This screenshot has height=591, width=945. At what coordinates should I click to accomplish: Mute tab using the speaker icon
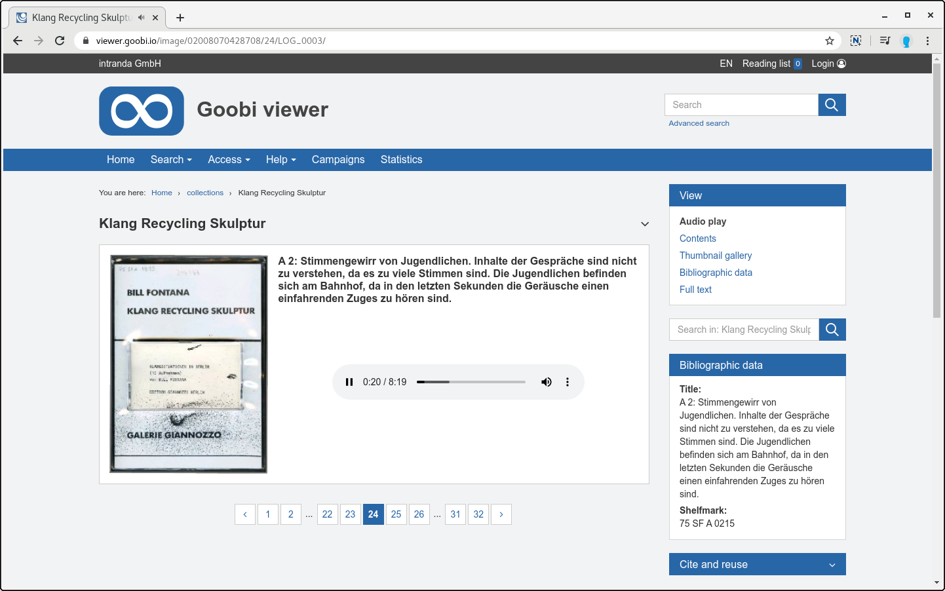141,18
